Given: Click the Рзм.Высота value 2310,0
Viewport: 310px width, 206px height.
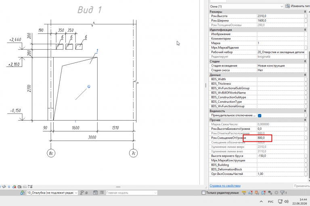Looking at the screenshot, I should 281,16.
